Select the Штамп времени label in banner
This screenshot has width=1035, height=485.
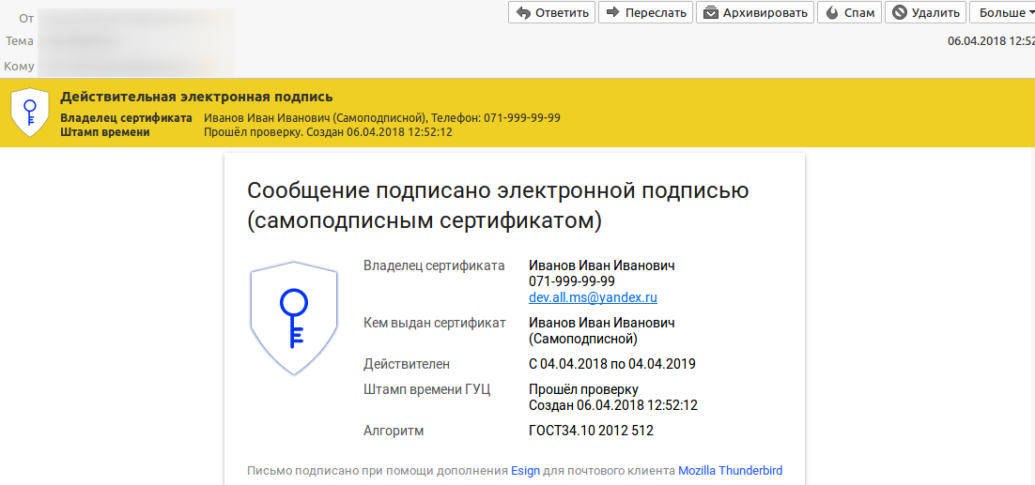(x=105, y=131)
